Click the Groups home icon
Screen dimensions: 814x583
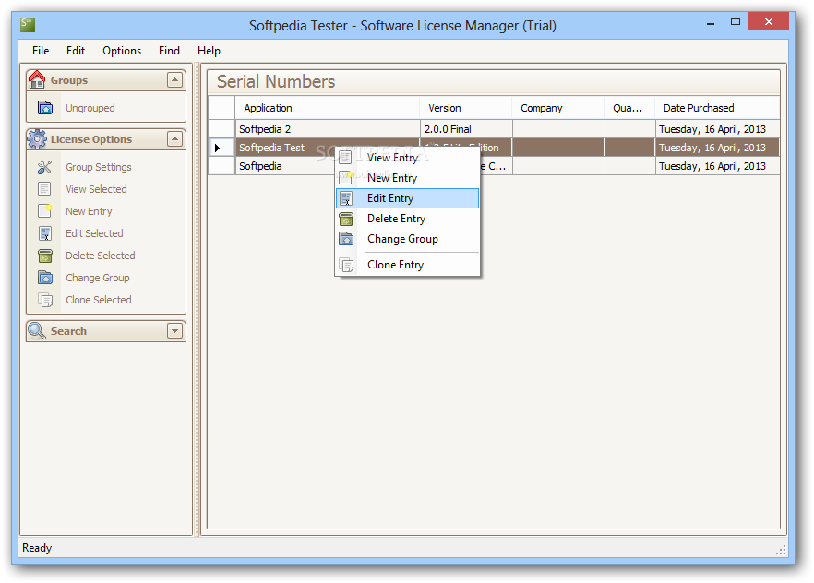(x=37, y=80)
